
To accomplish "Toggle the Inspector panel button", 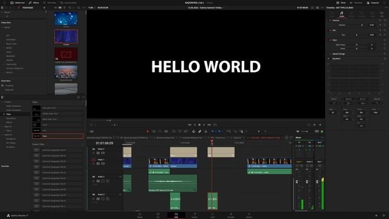I will coord(373,2).
